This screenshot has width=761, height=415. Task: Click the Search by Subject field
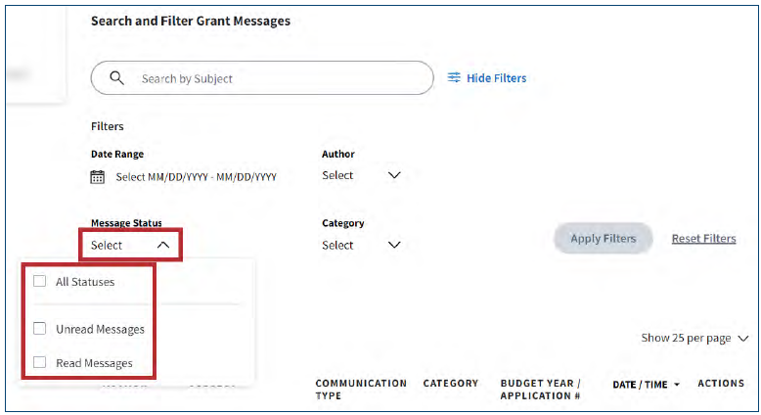pyautogui.click(x=274, y=78)
